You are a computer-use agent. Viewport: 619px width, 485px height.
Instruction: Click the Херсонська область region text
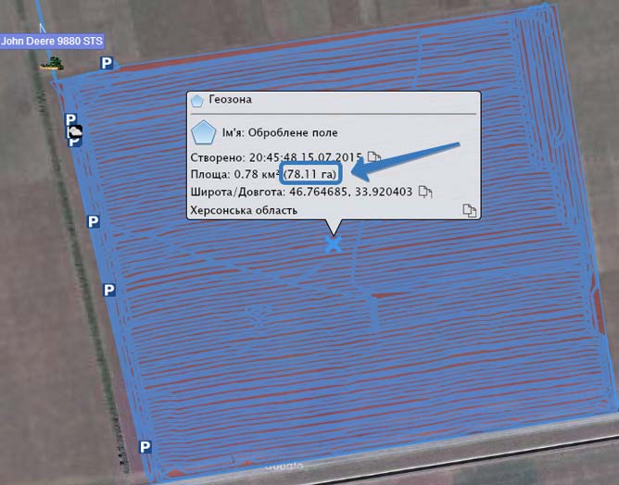(243, 210)
